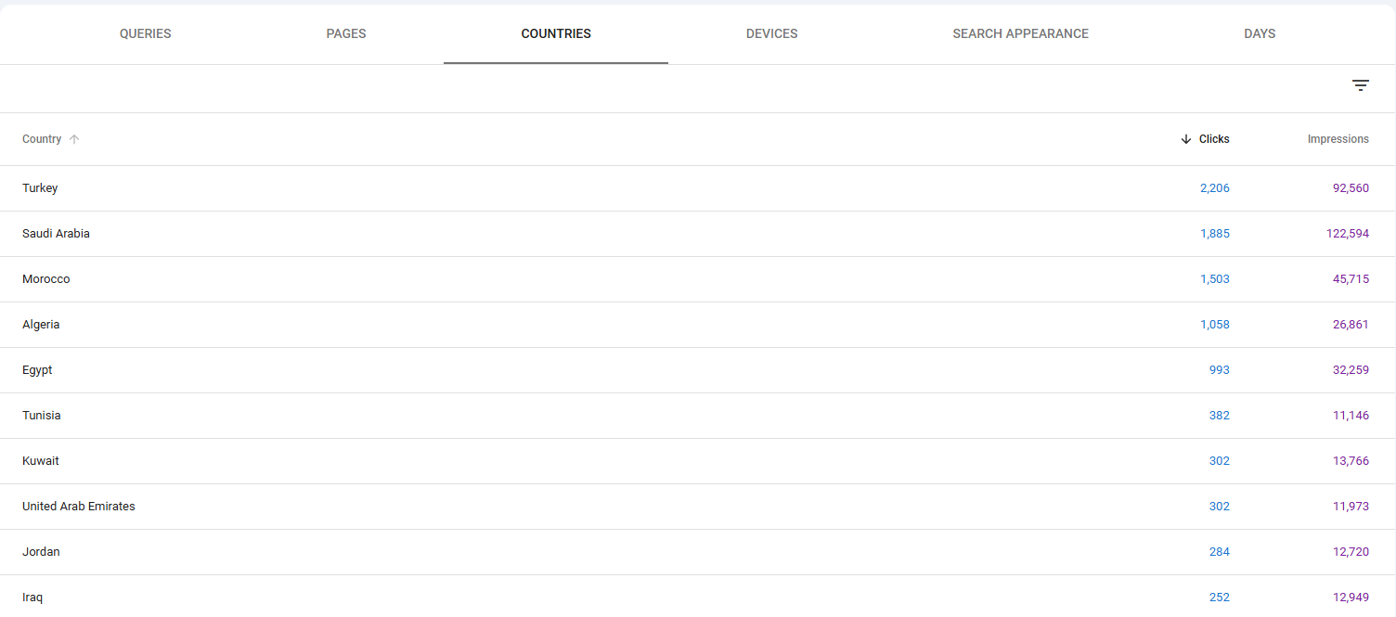Click the impressions value 32,259

pyautogui.click(x=1351, y=370)
